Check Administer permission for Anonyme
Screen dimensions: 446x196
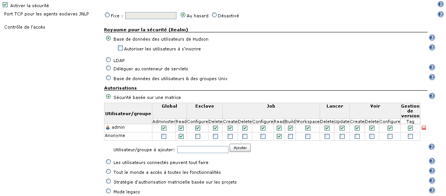(x=164, y=136)
